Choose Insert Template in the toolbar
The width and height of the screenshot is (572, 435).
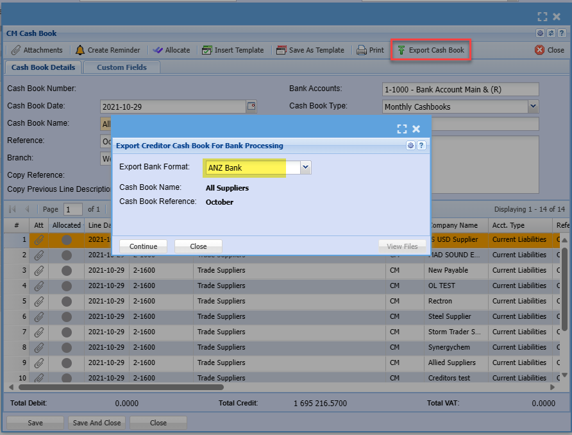233,50
